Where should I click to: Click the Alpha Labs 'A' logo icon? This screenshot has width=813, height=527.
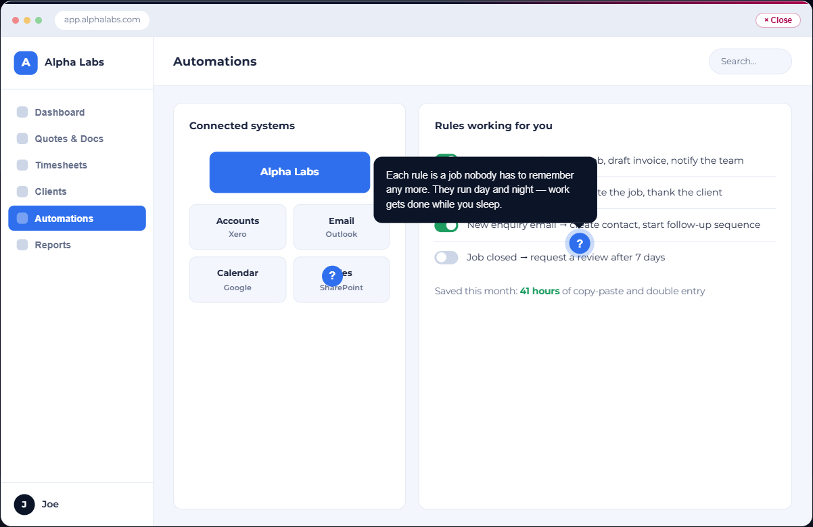point(26,62)
